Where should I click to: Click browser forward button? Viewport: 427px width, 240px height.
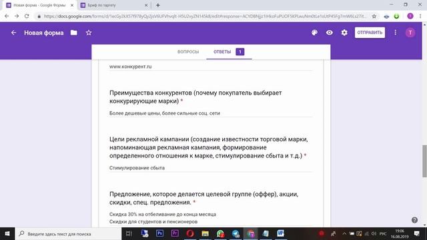[x=17, y=16]
